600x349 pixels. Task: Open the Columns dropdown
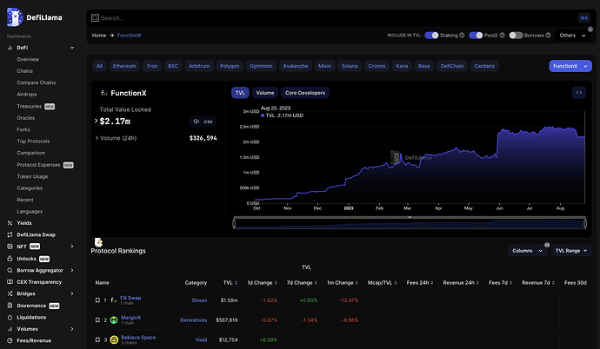527,250
